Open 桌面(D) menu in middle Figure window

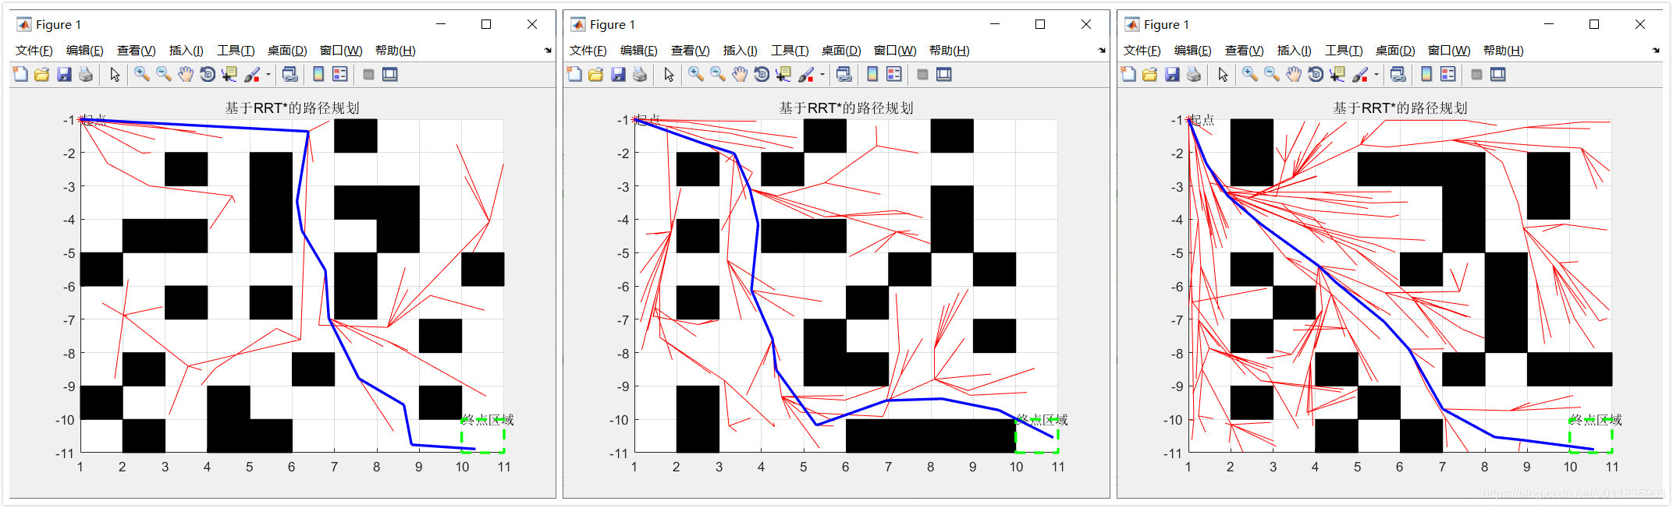pyautogui.click(x=841, y=51)
